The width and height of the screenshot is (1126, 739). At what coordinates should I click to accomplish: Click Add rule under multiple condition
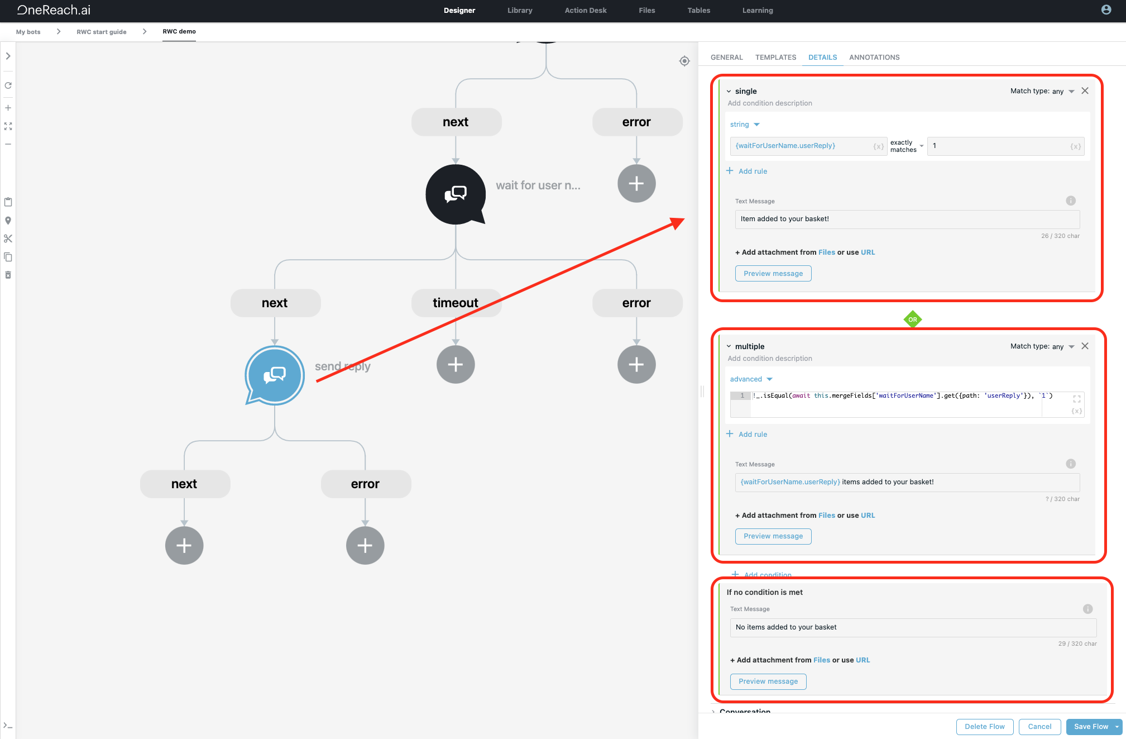[x=746, y=434]
